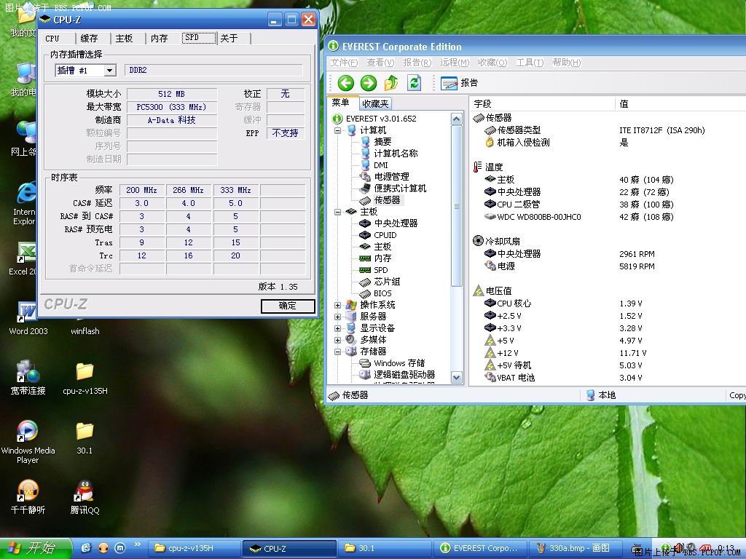
Task: Expand the 服务器 tree node
Action: 337,317
